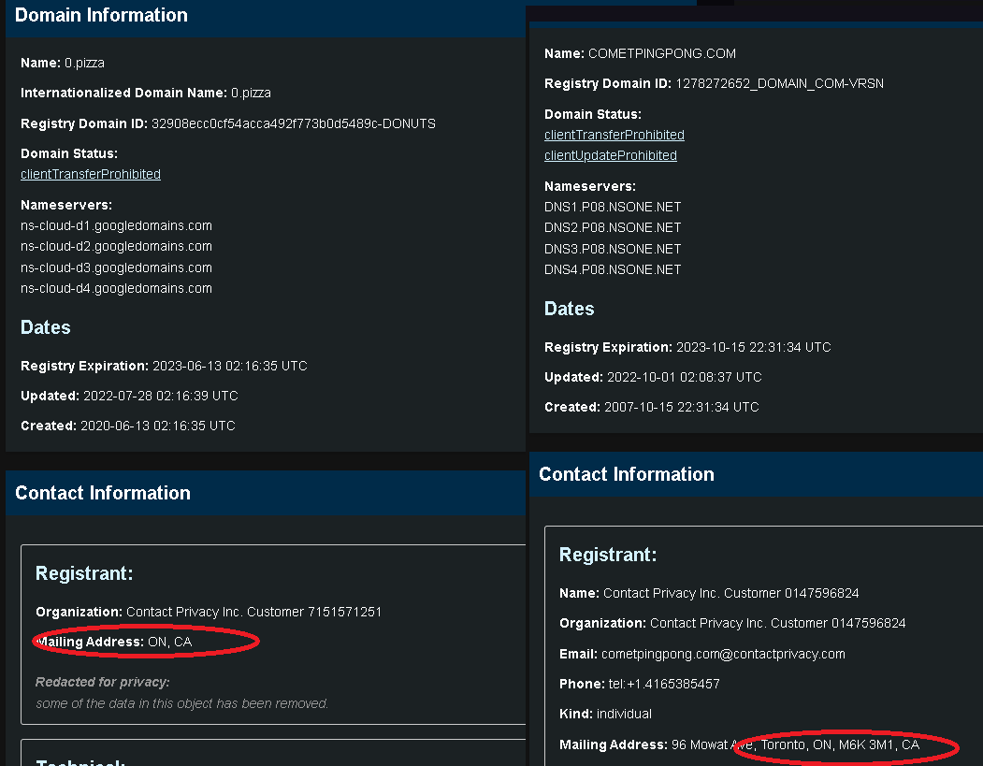Click Updated 2022-07-28 02:16:39 UTC
The image size is (983, 766).
click(x=129, y=397)
